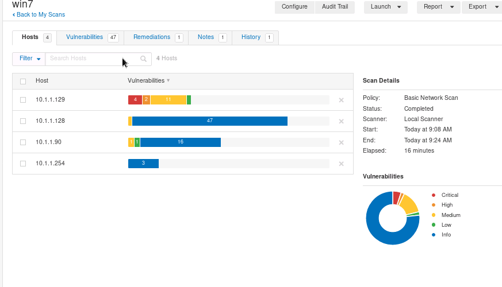Click the Low green legend dot

[x=434, y=225]
